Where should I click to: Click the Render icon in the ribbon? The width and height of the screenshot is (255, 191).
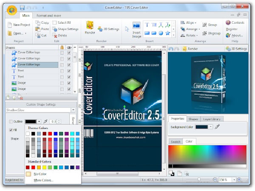tap(90, 27)
